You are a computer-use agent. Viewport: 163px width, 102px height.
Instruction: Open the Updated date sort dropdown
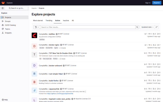click(x=147, y=27)
